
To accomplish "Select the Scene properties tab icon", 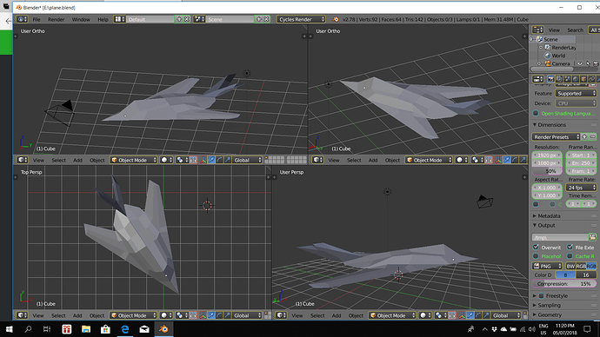I will pos(568,79).
